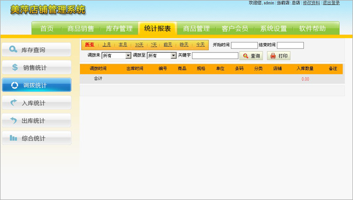353x200 pixels.
Task: Focus the 关键字 keyword field
Action: coord(215,56)
